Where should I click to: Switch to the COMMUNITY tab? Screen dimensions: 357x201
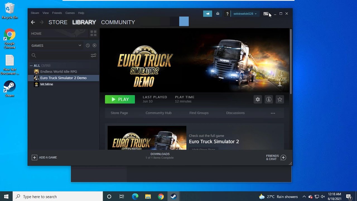[118, 22]
